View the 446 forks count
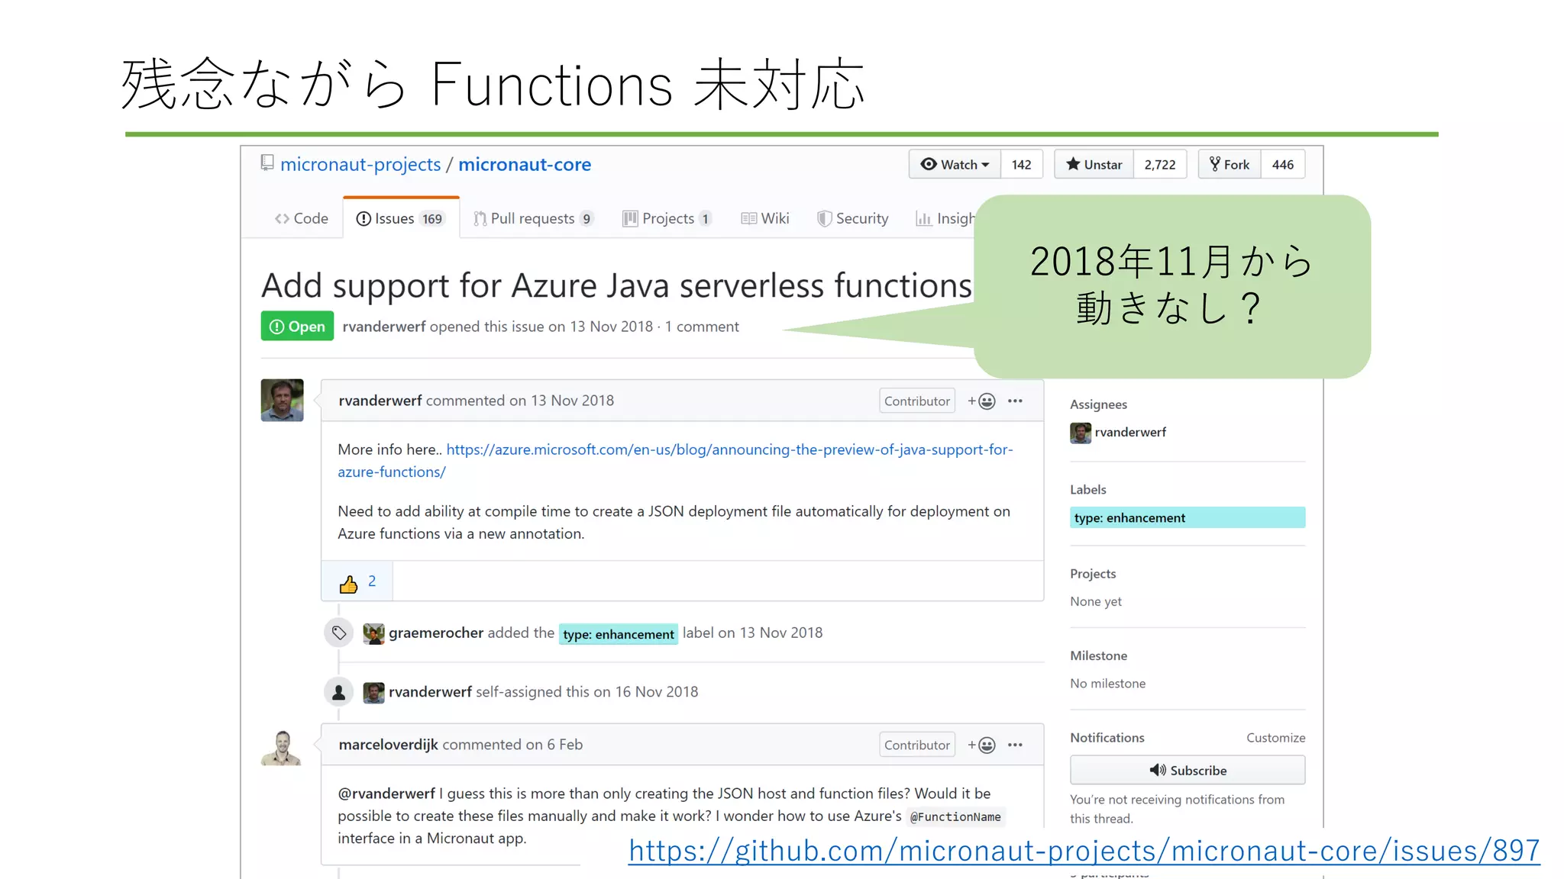This screenshot has height=879, width=1564. click(x=1283, y=164)
